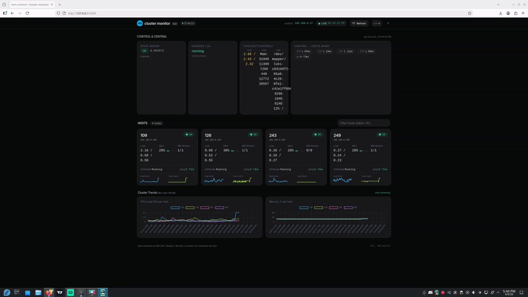This screenshot has height=297, width=528.
Task: Expand the system tray hidden icons arrow
Action: point(498,292)
